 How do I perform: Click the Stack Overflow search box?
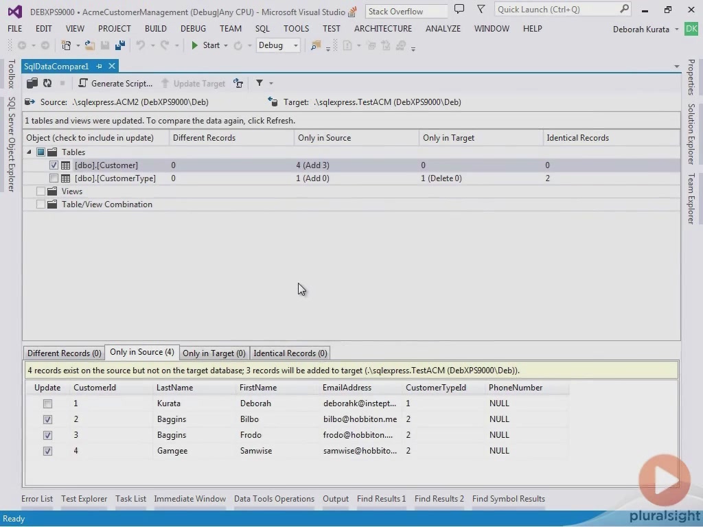[x=406, y=11]
